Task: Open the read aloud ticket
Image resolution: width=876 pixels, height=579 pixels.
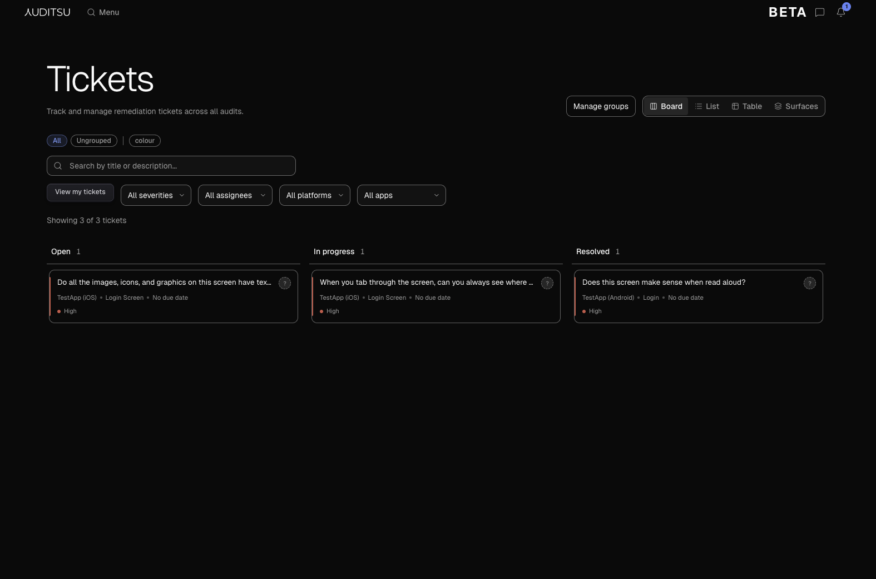Action: point(699,296)
